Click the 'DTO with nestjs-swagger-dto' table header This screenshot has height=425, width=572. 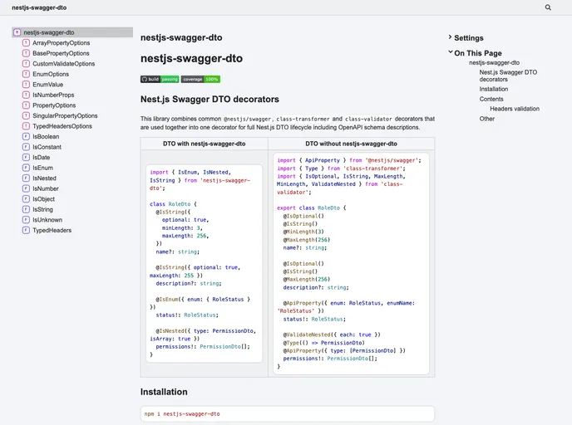pos(205,144)
